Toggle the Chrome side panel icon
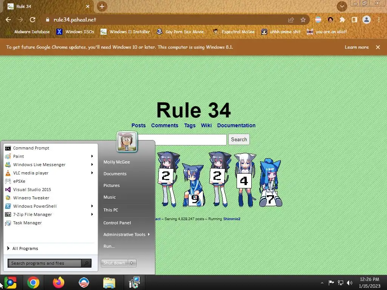387x290 pixels. pyautogui.click(x=354, y=20)
